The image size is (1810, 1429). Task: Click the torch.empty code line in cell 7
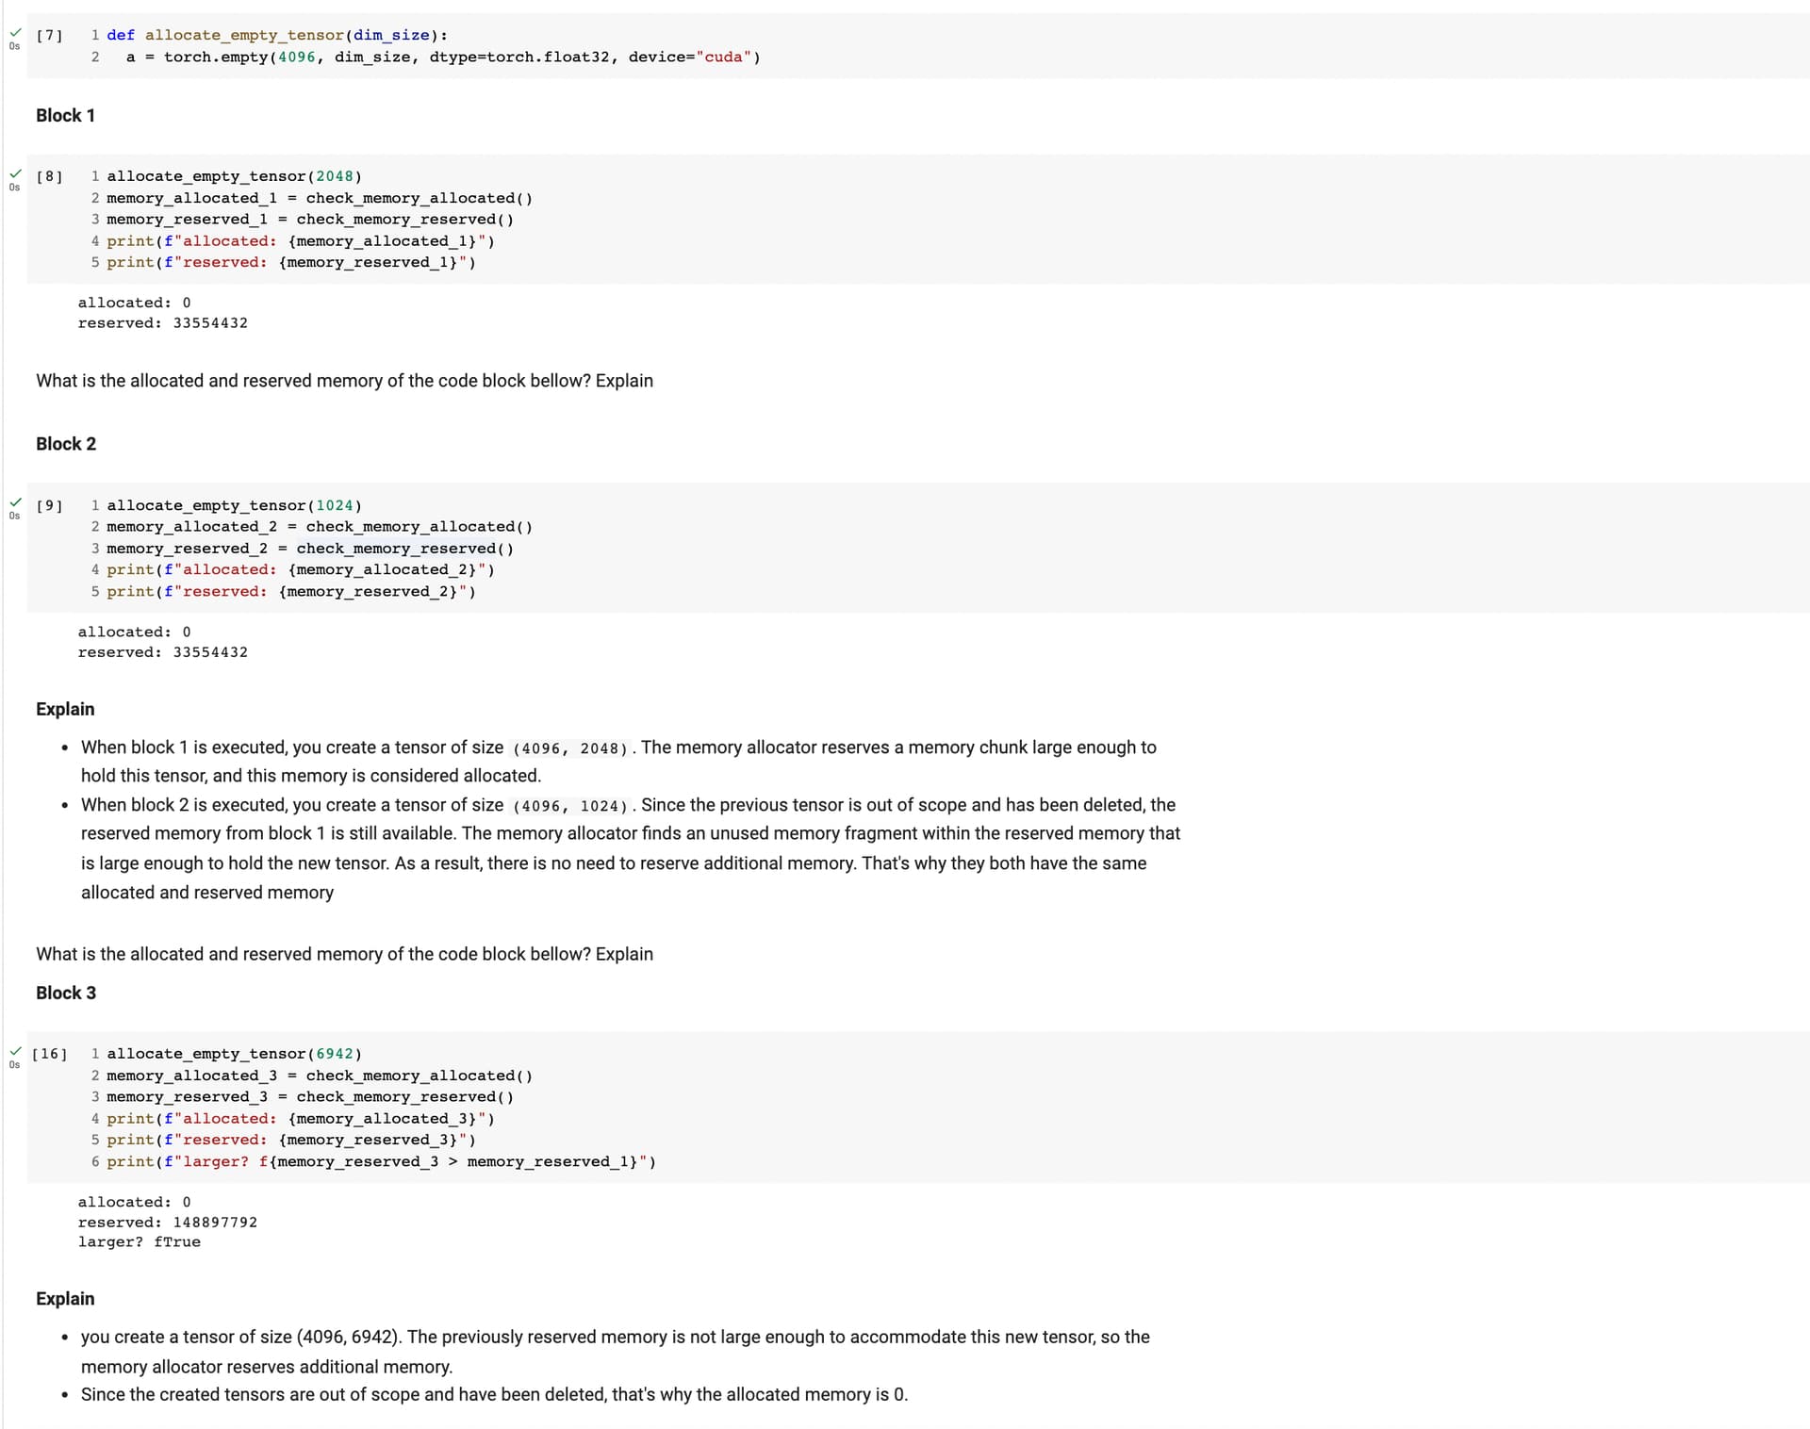coord(443,57)
